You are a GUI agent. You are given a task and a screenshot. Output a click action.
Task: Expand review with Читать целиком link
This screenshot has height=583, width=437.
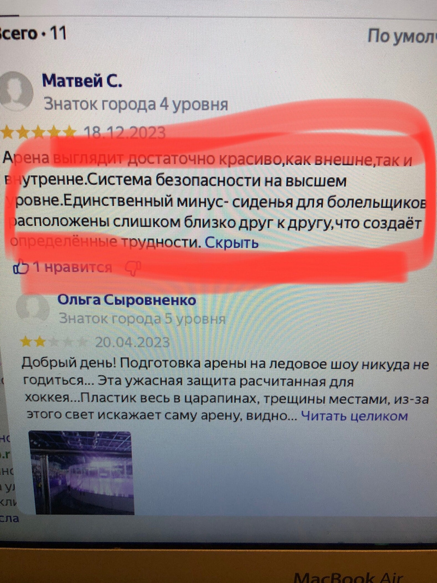pos(354,415)
